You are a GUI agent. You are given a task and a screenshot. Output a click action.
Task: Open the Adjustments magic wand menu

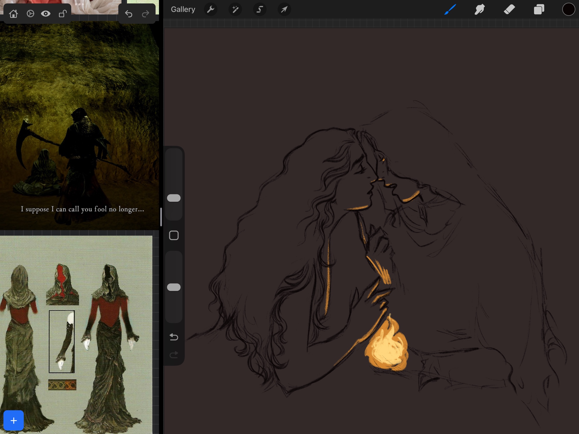pyautogui.click(x=235, y=10)
